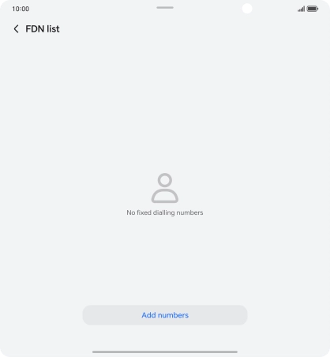Check battery level indicator at top right
The height and width of the screenshot is (357, 330).
click(x=313, y=9)
